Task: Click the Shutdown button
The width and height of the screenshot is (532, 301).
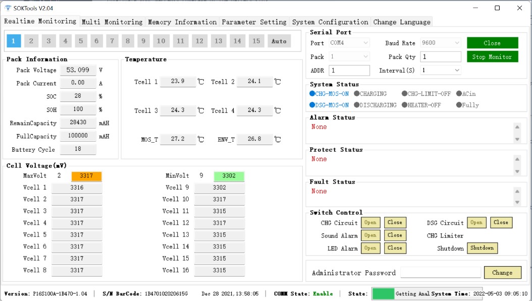Action: (x=482, y=248)
